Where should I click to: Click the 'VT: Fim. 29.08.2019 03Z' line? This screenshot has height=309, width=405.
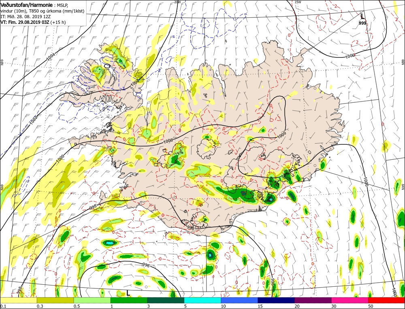[25, 22]
